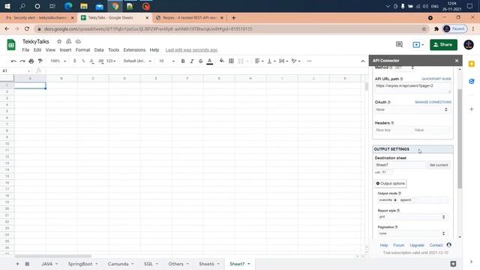Switch to the JAVA sheet tab
The height and width of the screenshot is (270, 480).
(x=47, y=264)
